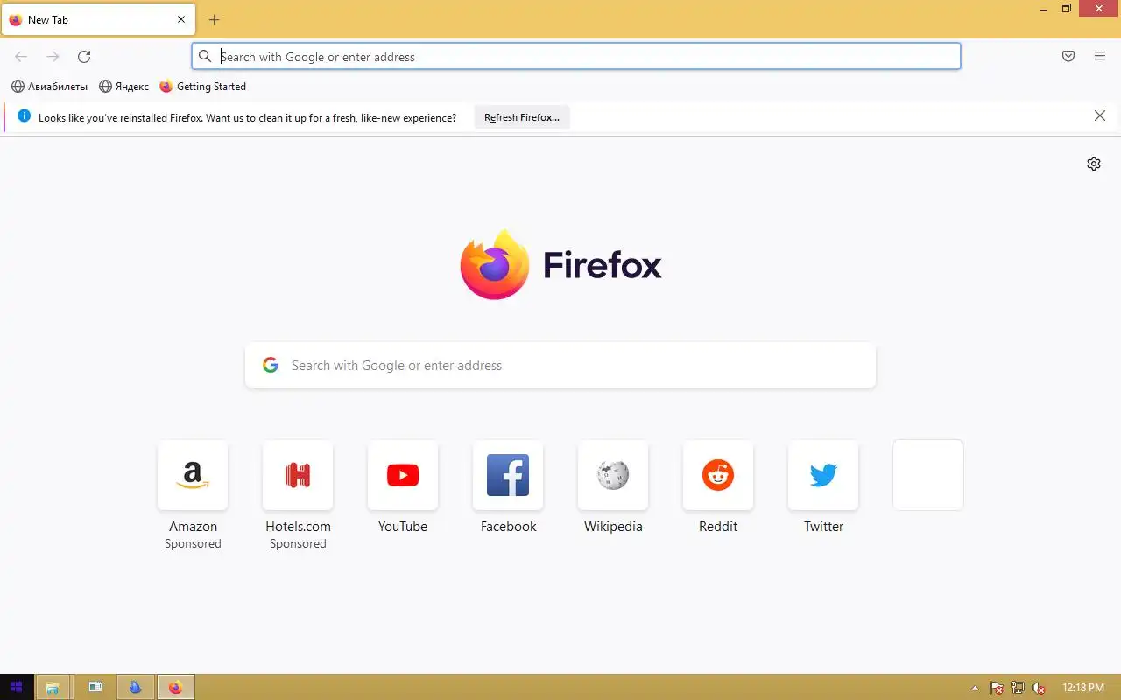Click the info icon in notification bar
The height and width of the screenshot is (700, 1121).
[24, 116]
